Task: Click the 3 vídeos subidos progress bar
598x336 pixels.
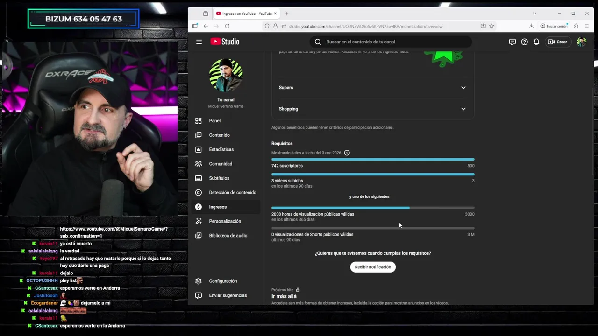Action: coord(373,175)
